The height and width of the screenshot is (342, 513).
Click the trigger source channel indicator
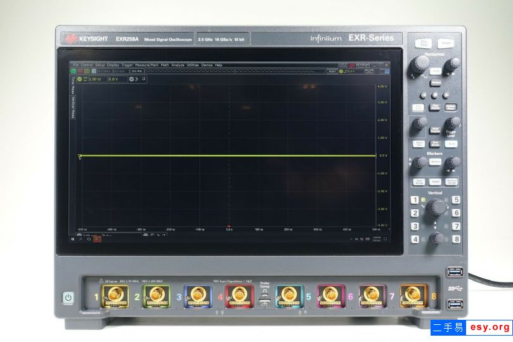pos(341,71)
